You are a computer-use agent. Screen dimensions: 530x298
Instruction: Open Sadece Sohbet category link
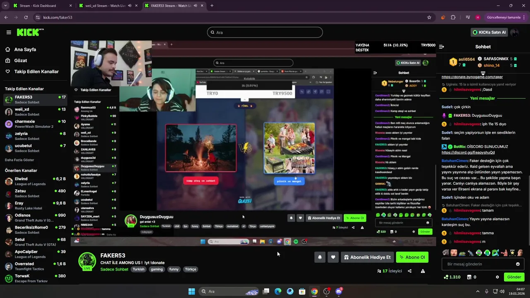click(x=114, y=269)
